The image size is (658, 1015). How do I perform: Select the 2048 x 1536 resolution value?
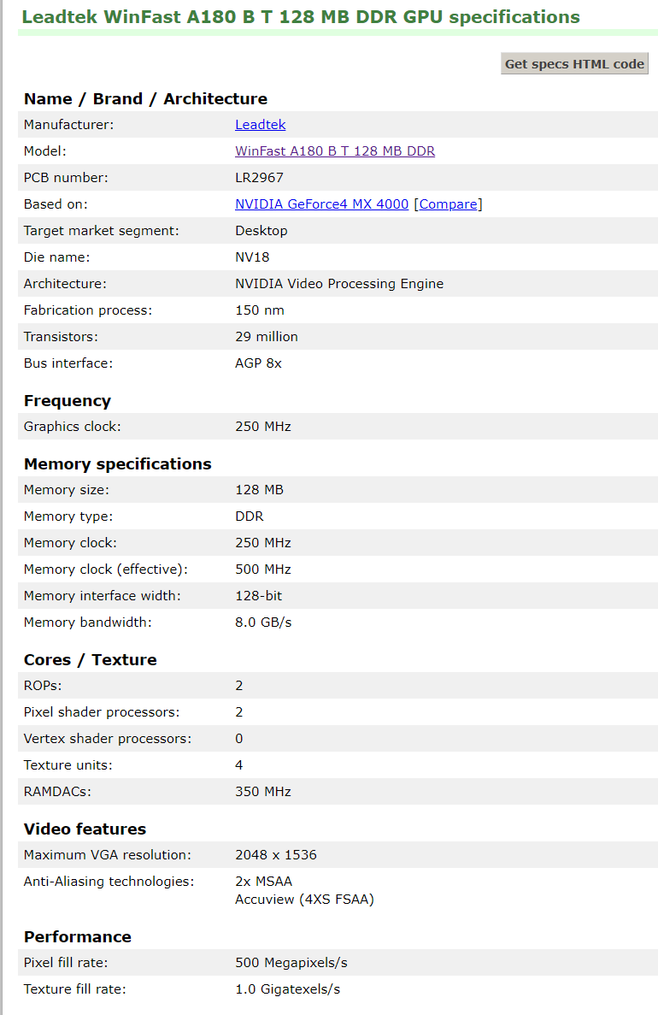point(275,855)
